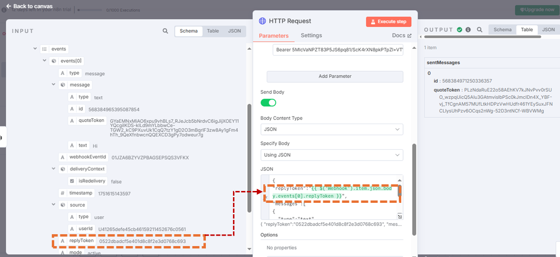This screenshot has width=560, height=257.
Task: Toggle the Send Body switch off
Action: (x=268, y=103)
